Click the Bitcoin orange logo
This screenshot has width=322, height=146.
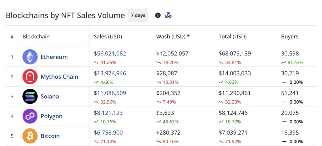30,136
